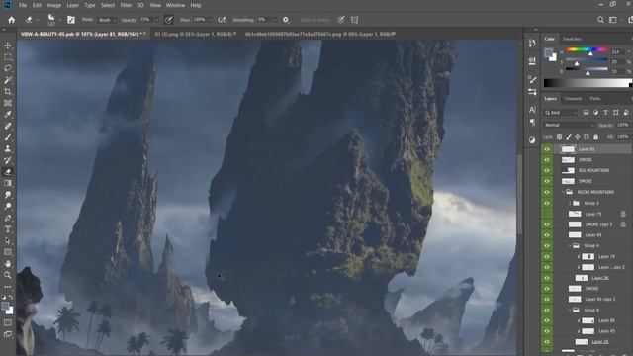Collapse the ROCKS MOUNTAINS group
This screenshot has width=633, height=356.
[x=563, y=192]
